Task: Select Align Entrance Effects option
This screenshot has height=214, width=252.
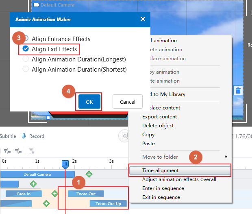Action: tap(26, 39)
